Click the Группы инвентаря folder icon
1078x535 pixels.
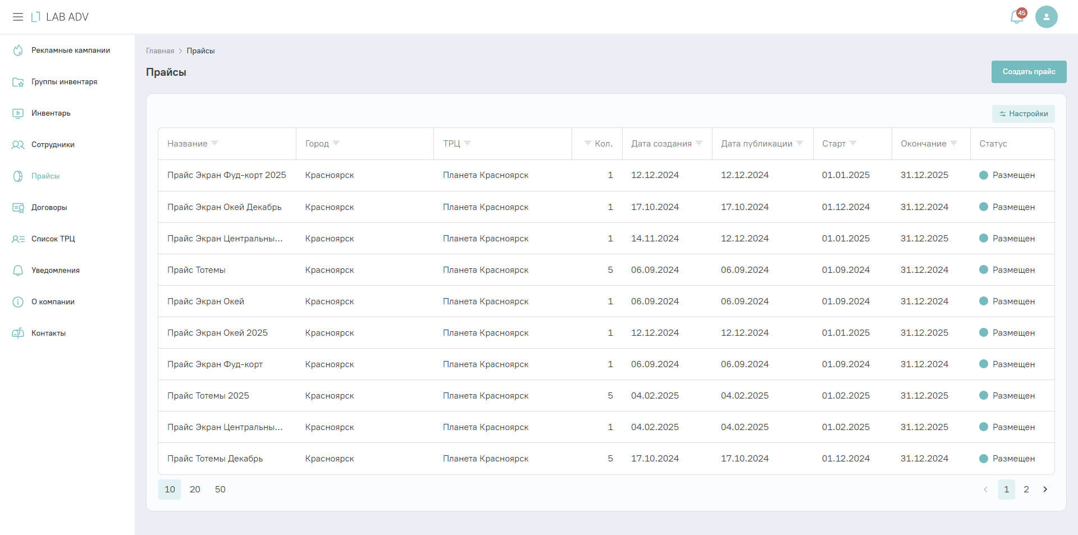(x=18, y=82)
